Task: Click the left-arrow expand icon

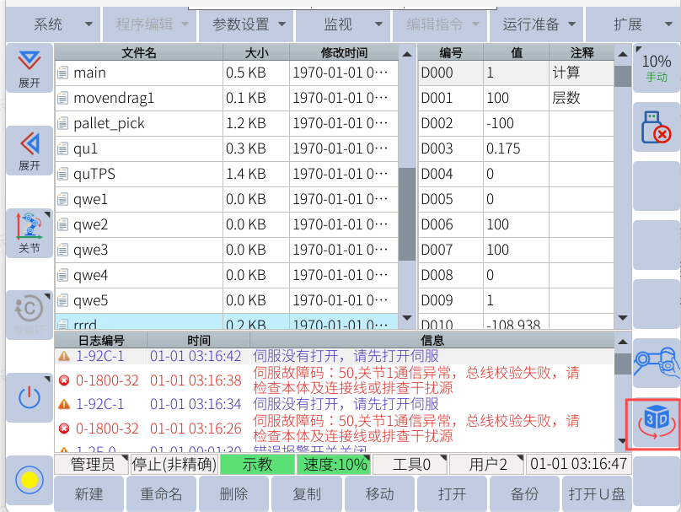Action: tap(29, 150)
